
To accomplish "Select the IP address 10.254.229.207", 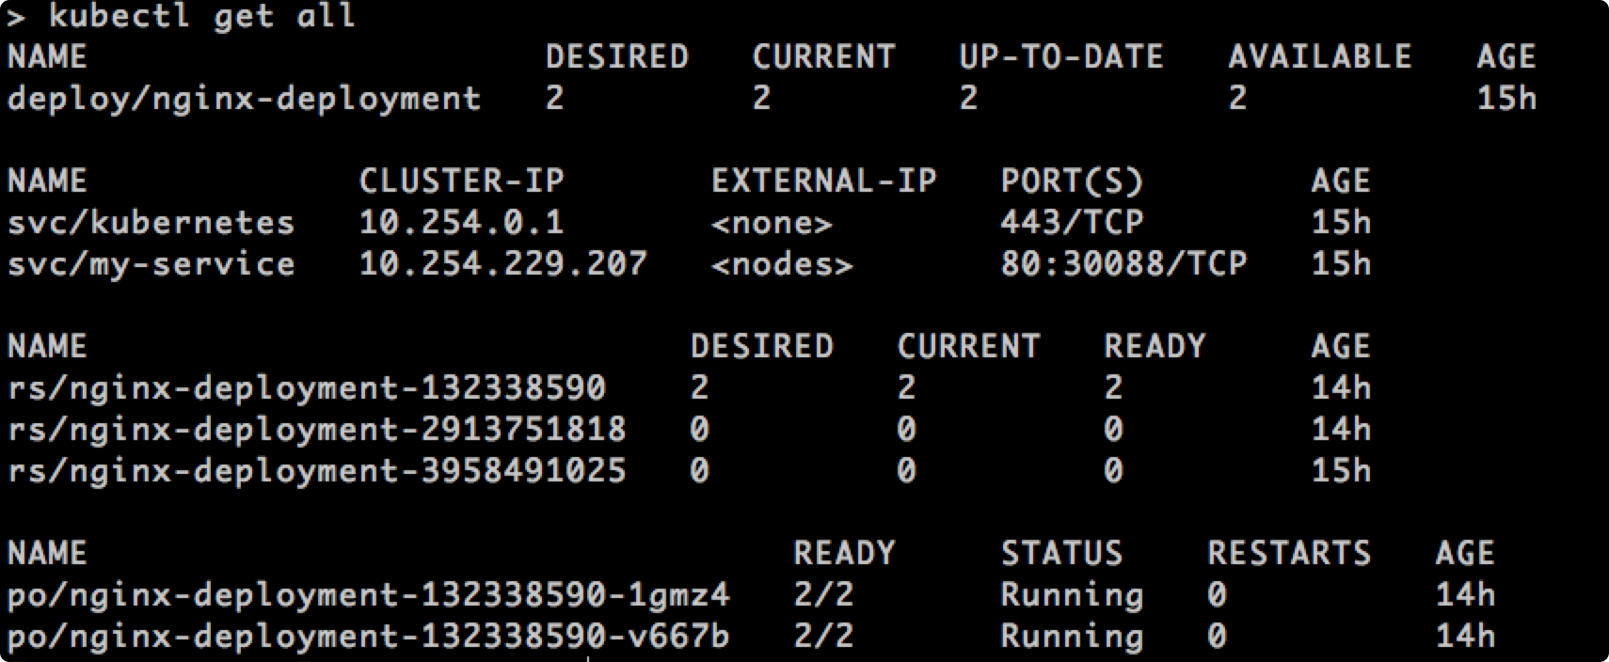I will [502, 264].
